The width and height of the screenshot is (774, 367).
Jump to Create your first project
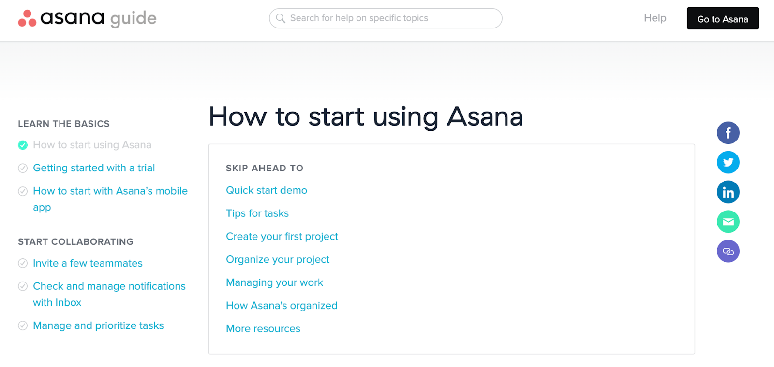[282, 236]
